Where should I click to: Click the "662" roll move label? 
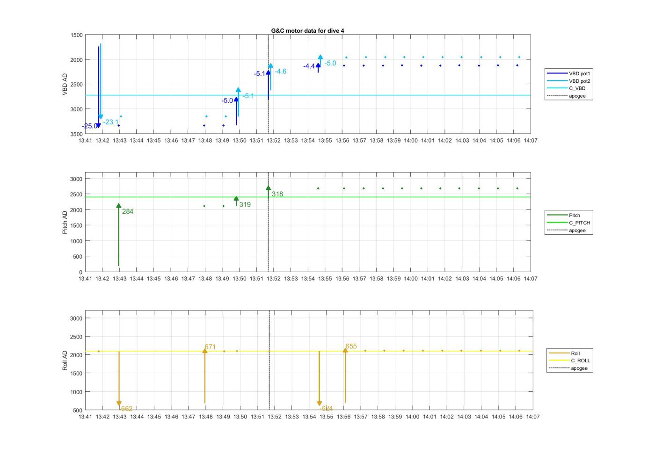coord(127,409)
